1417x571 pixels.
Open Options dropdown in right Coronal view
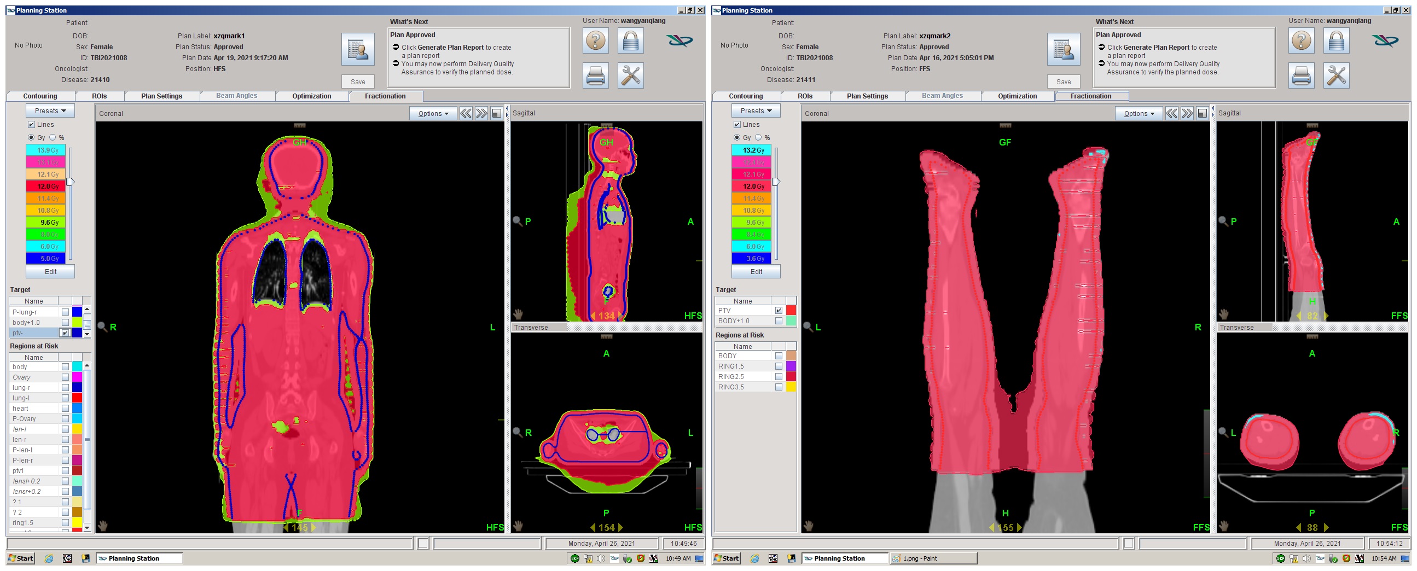coord(1139,113)
